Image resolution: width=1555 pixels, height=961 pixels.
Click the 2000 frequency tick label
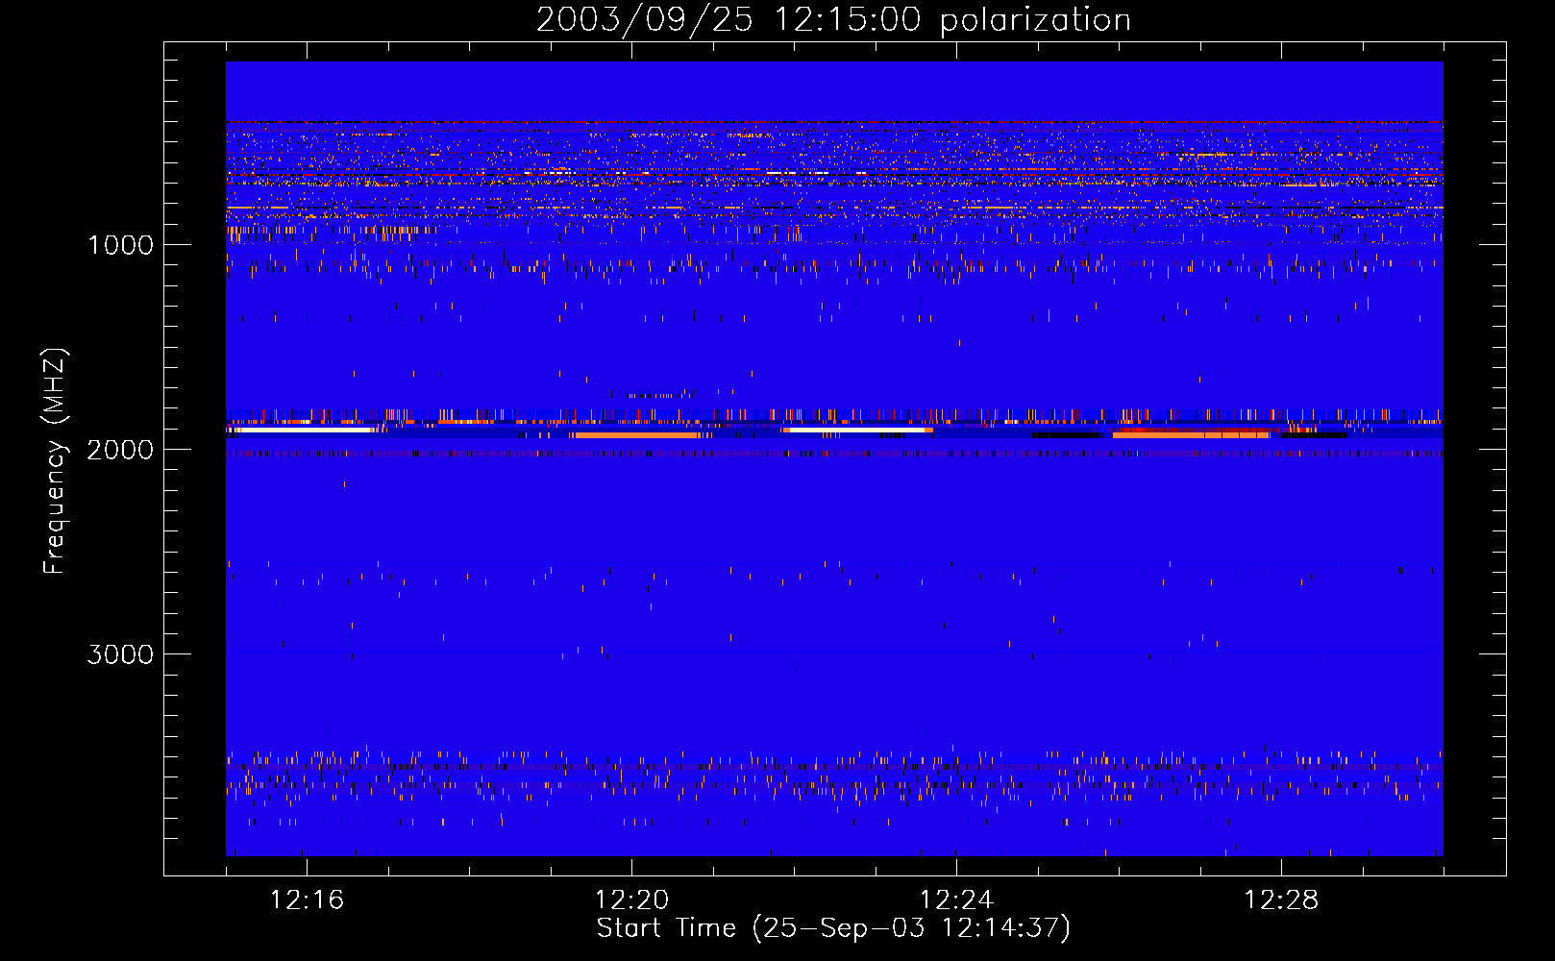pyautogui.click(x=120, y=450)
